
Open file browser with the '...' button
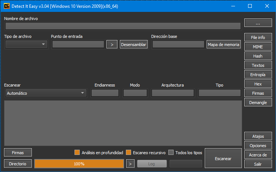coord(258,23)
